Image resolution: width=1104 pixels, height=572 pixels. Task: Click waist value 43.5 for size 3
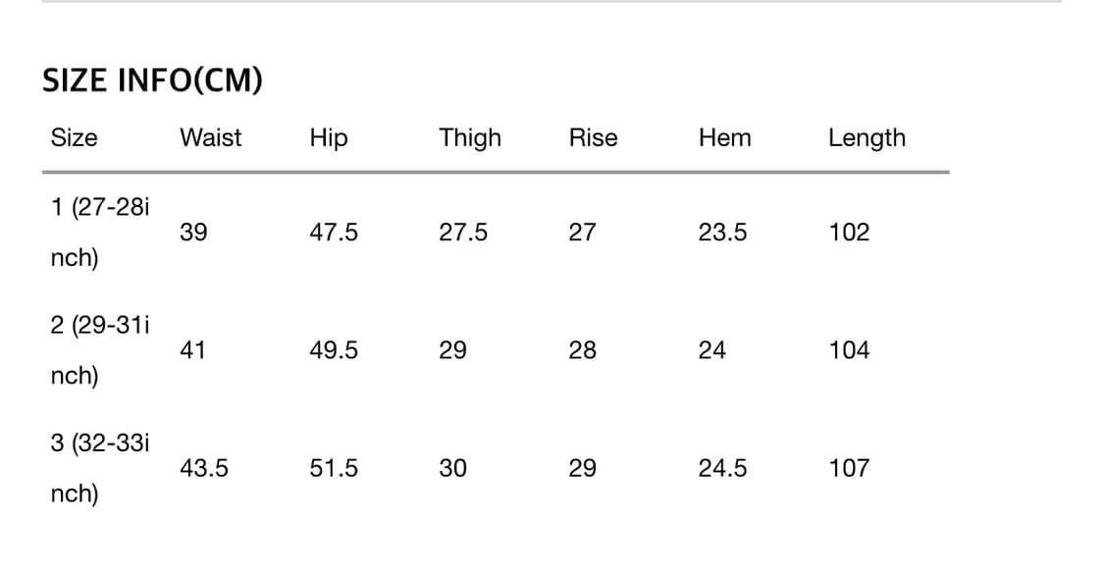pos(204,468)
